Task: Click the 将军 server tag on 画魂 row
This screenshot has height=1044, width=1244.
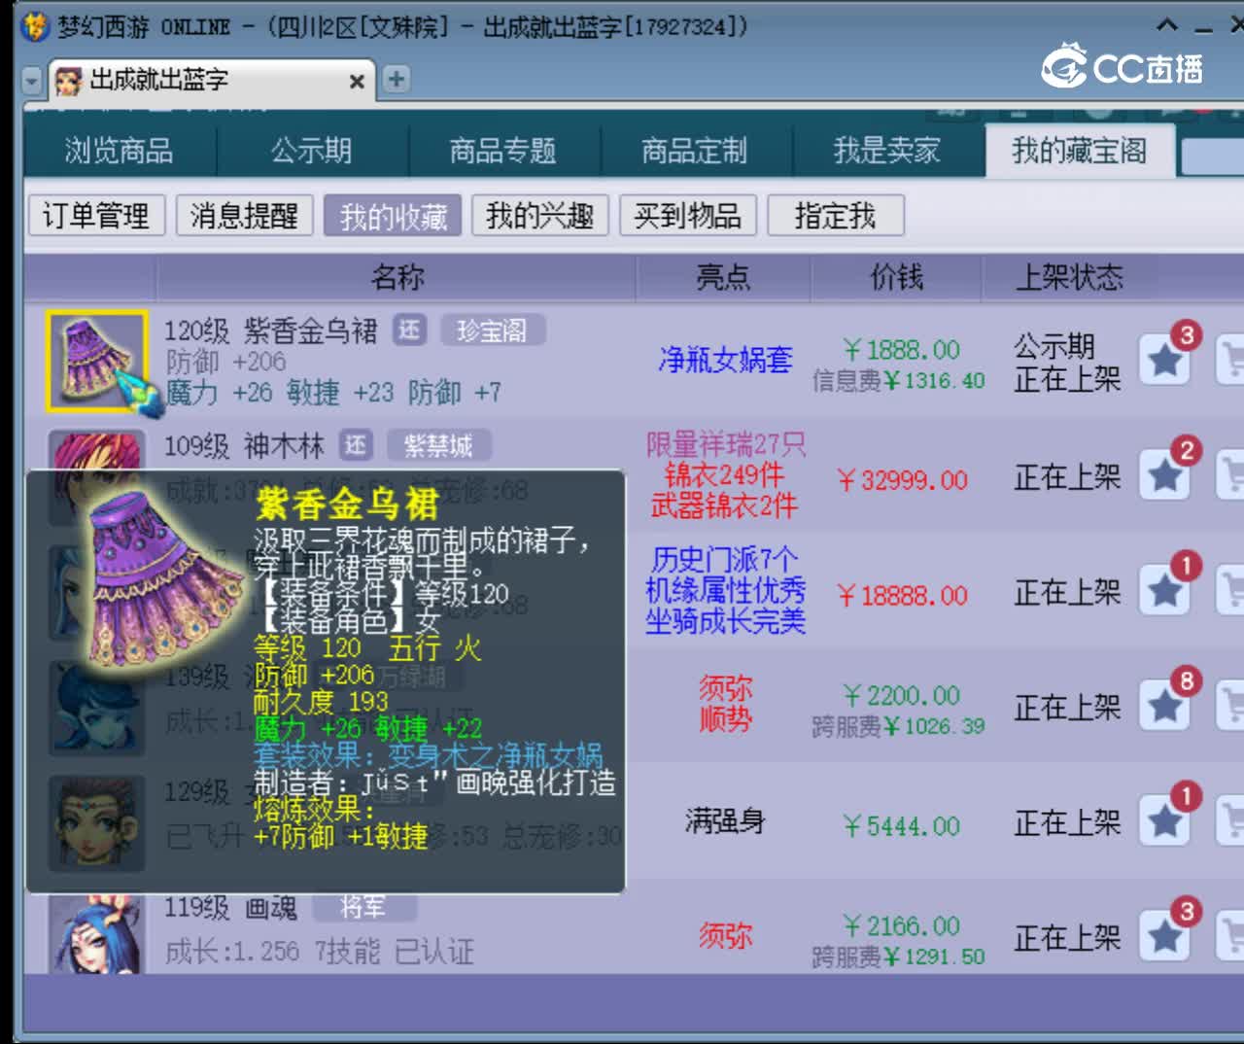Action: [363, 907]
